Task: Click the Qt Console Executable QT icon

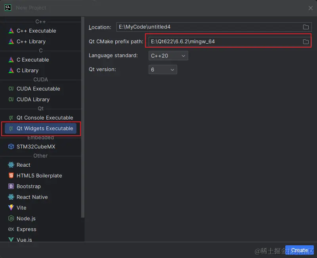Action: pos(11,117)
